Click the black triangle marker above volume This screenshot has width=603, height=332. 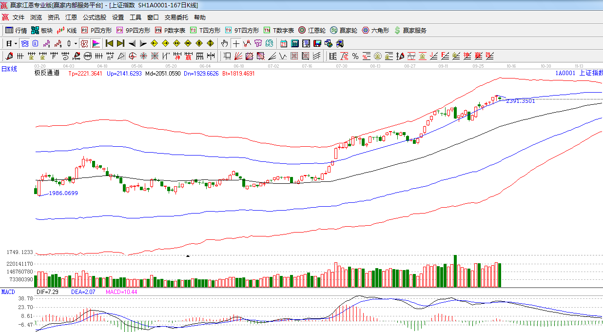click(188, 255)
